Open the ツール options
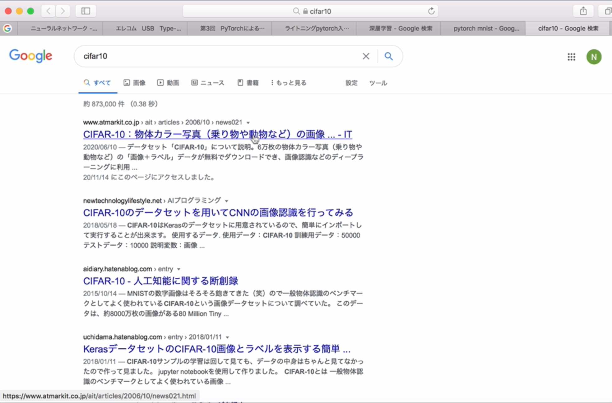612x403 pixels. click(x=378, y=83)
